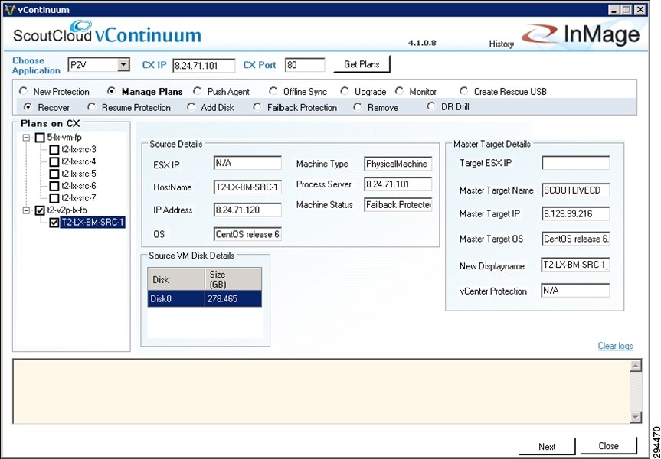
Task: Click the ScoutCloud vContinuum logo
Action: 107,32
